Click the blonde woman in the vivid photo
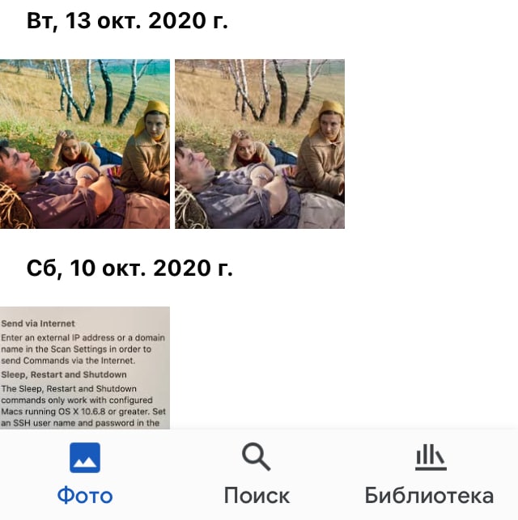The width and height of the screenshot is (518, 520). (x=74, y=151)
